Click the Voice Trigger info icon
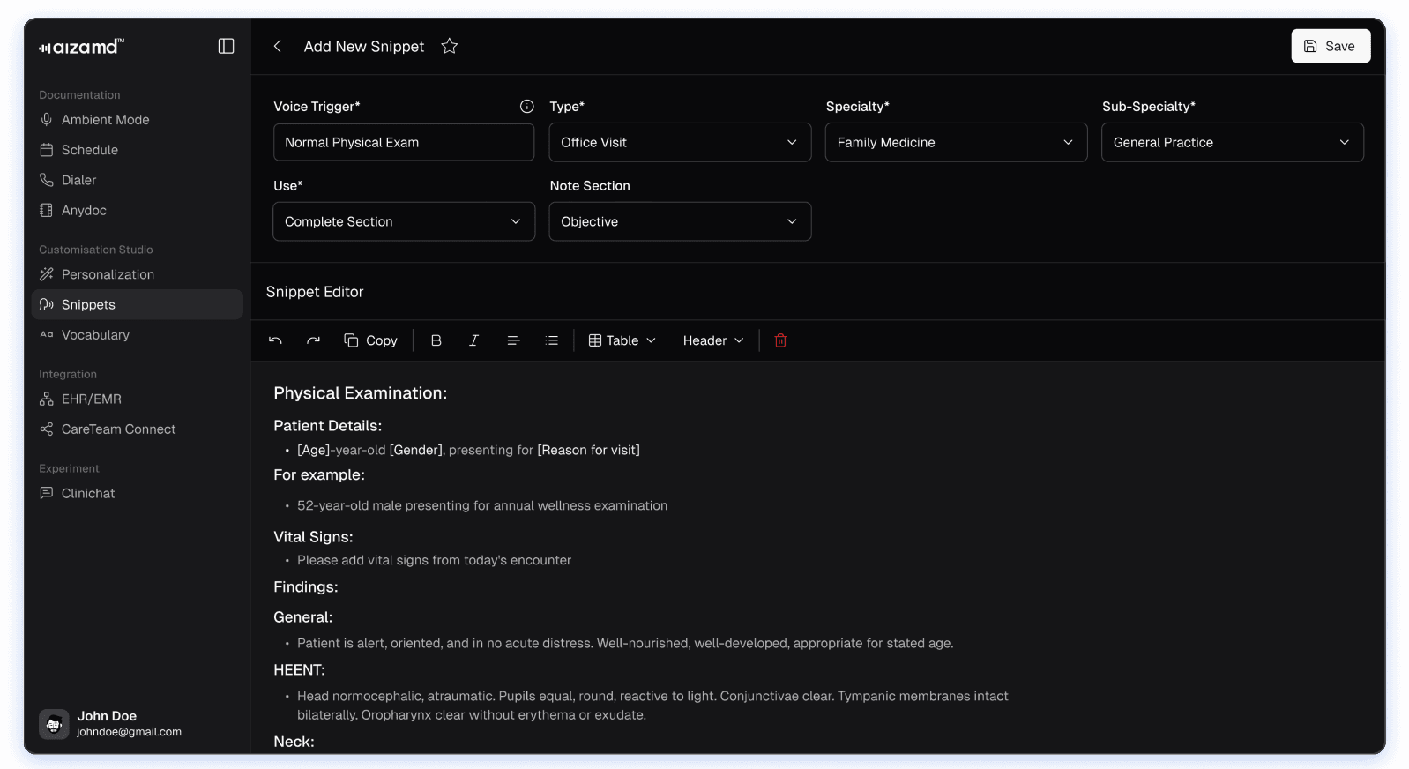 pyautogui.click(x=526, y=107)
